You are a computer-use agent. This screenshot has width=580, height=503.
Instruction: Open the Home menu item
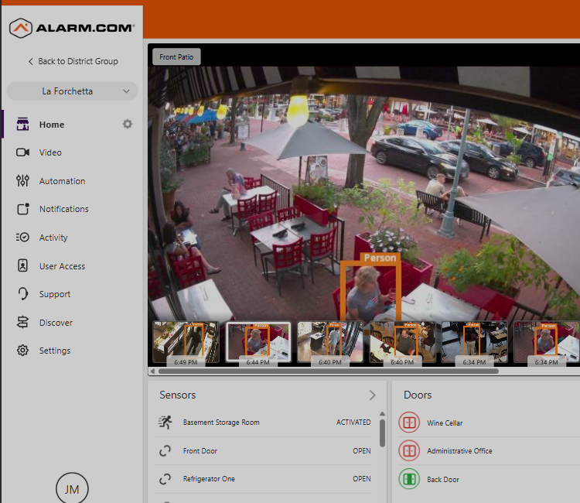pyautogui.click(x=52, y=125)
